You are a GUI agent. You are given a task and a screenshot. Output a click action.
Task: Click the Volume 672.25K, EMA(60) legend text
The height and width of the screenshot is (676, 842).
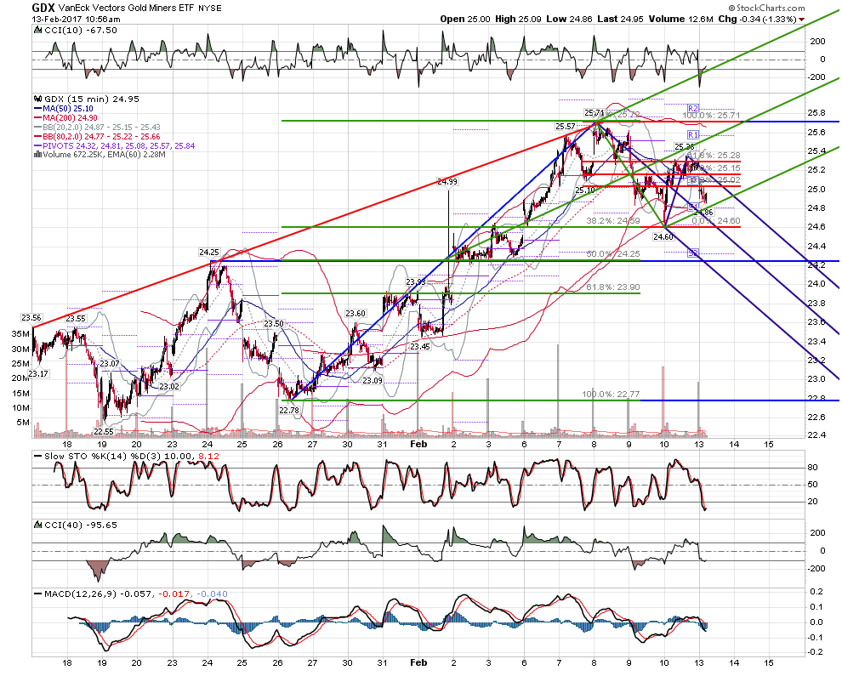click(x=105, y=155)
